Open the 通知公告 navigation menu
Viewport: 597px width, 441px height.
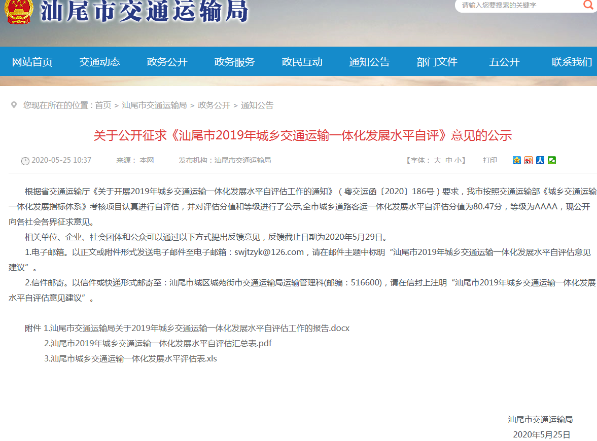pos(369,62)
